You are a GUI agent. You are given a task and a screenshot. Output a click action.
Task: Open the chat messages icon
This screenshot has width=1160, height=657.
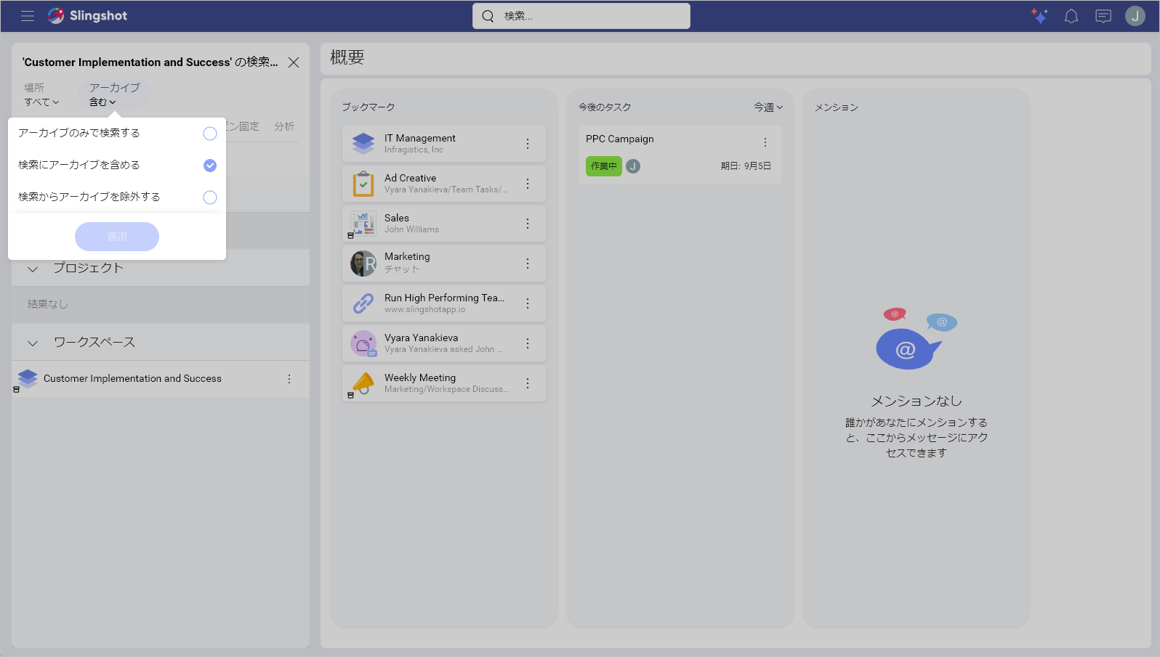click(x=1103, y=16)
